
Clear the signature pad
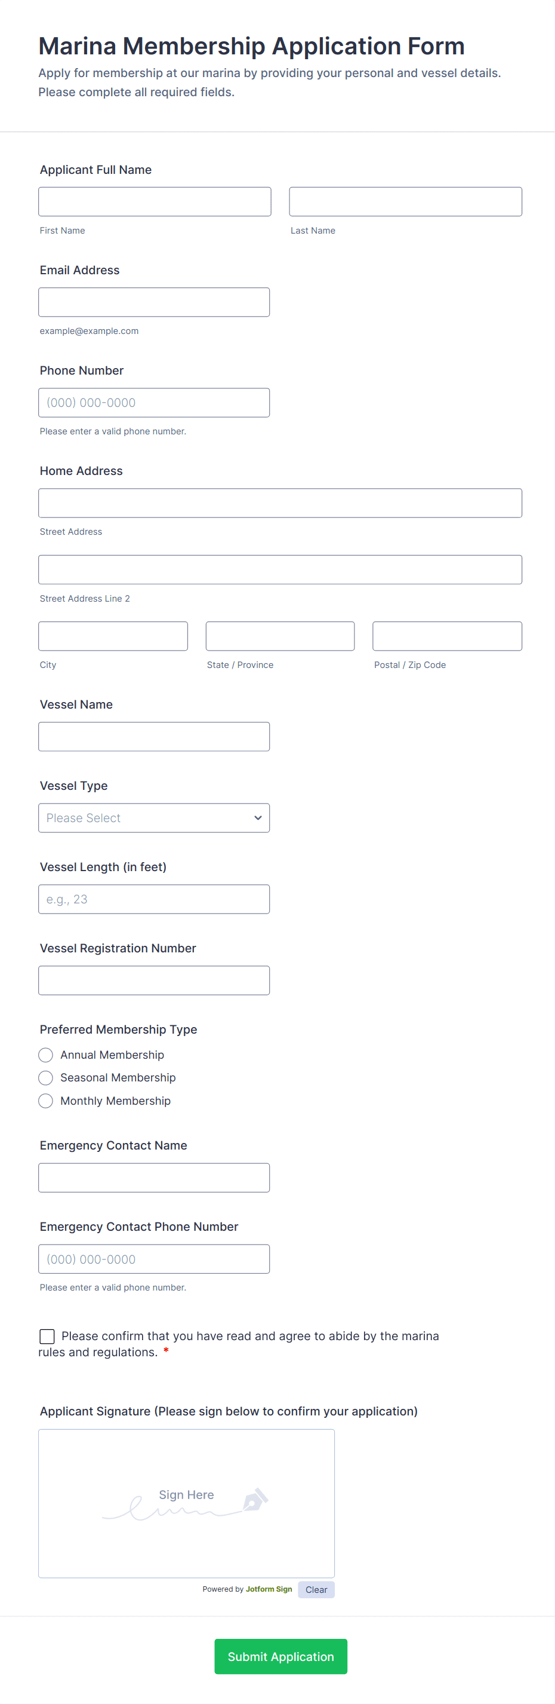tap(316, 1589)
